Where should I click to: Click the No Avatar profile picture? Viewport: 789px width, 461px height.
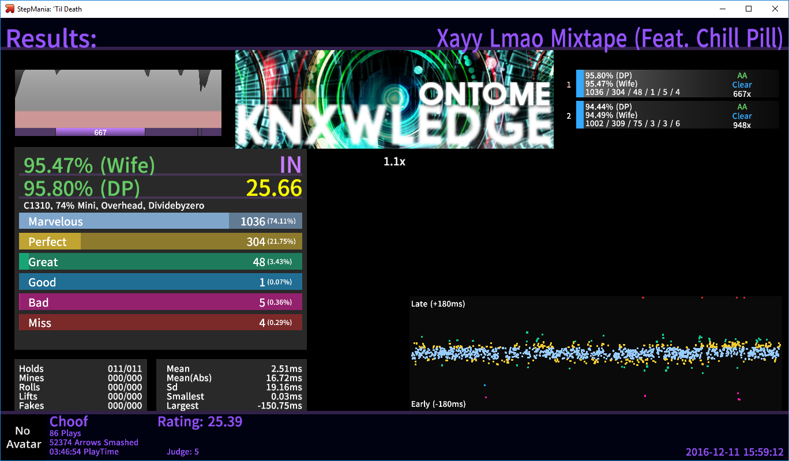click(x=22, y=437)
